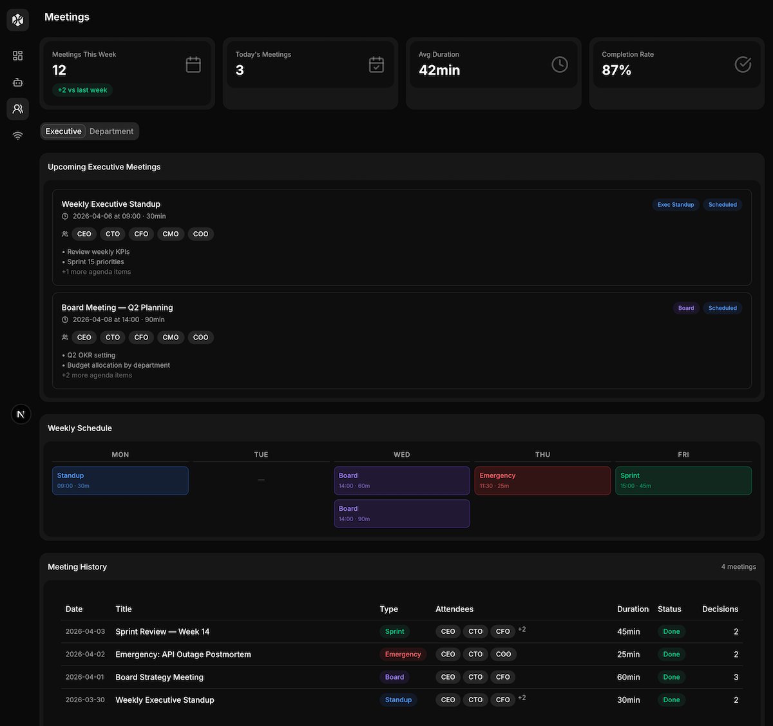Viewport: 773px width, 726px height.
Task: Click calendar-check icon in Today's Meetings card
Action: tap(376, 64)
